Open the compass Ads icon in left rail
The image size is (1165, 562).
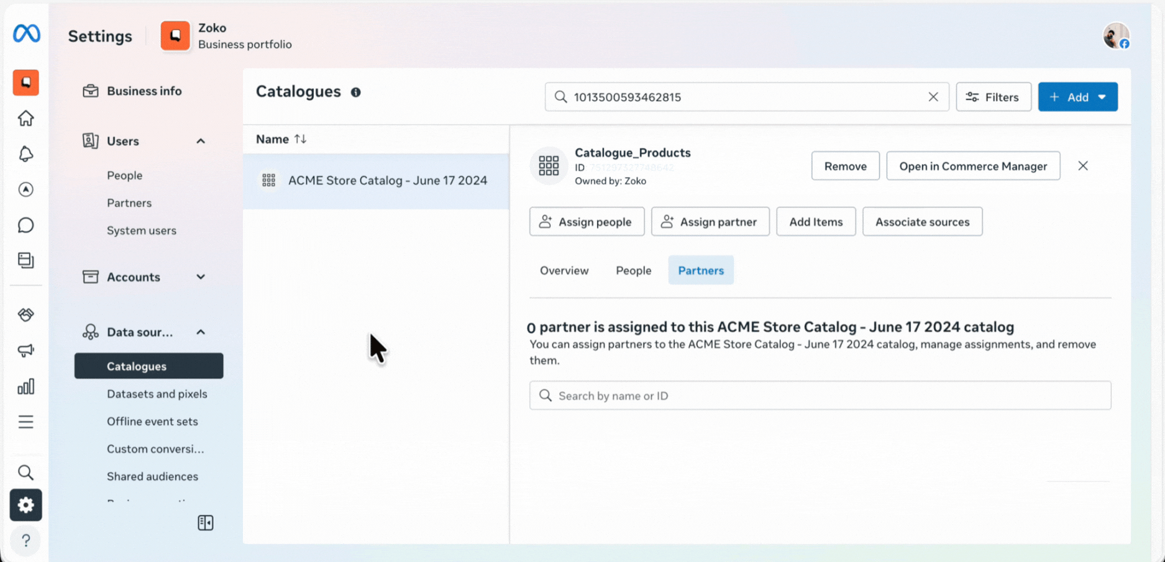coord(26,189)
